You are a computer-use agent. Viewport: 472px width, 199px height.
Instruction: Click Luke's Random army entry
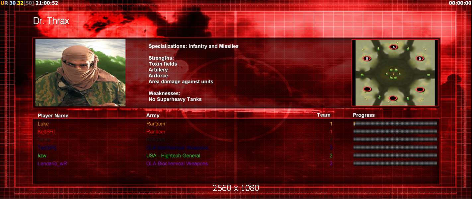point(156,124)
